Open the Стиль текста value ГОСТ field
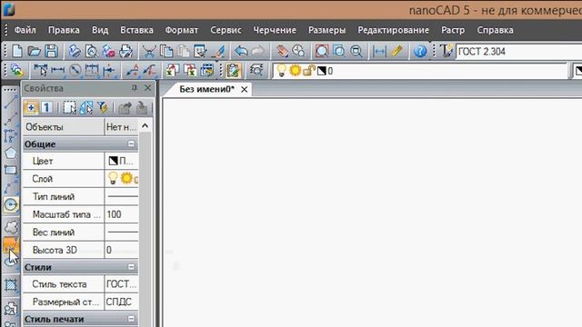 click(121, 284)
